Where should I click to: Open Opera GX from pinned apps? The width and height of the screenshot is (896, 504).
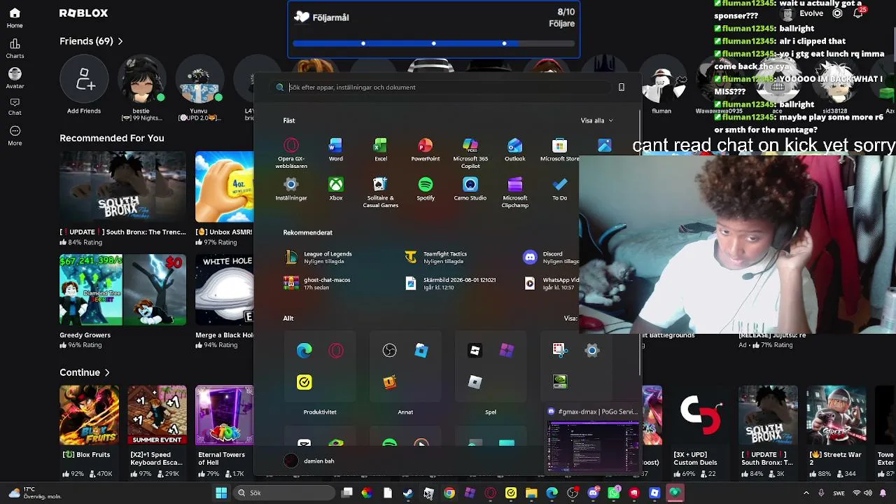point(291,153)
